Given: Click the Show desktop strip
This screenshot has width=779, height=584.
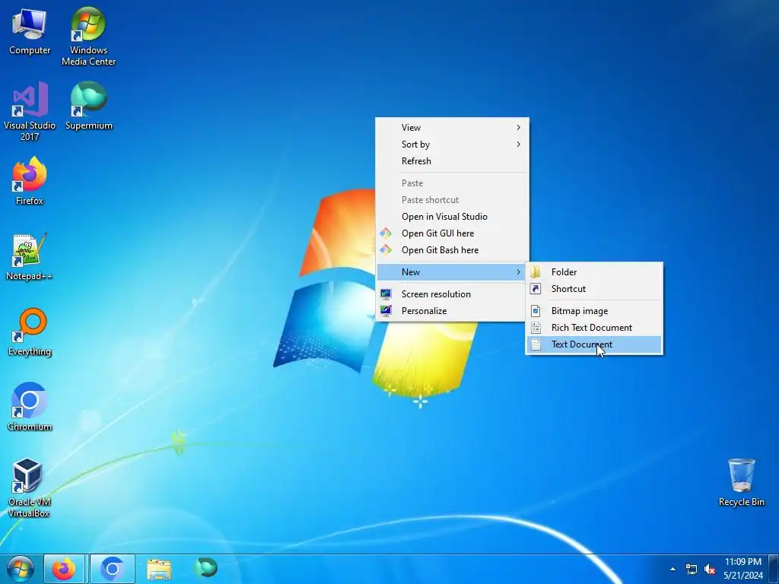Looking at the screenshot, I should (x=774, y=569).
